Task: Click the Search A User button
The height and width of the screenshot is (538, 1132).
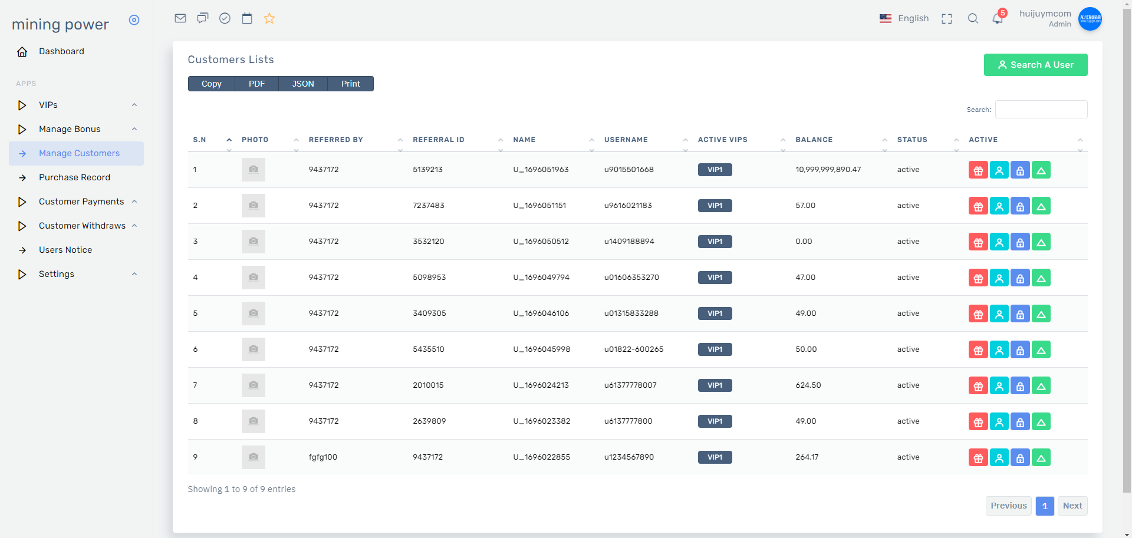Action: (x=1035, y=65)
